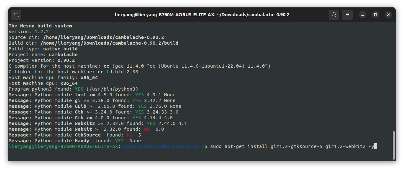Maximize the terminal window
The width and height of the screenshot is (404, 170).
click(376, 15)
